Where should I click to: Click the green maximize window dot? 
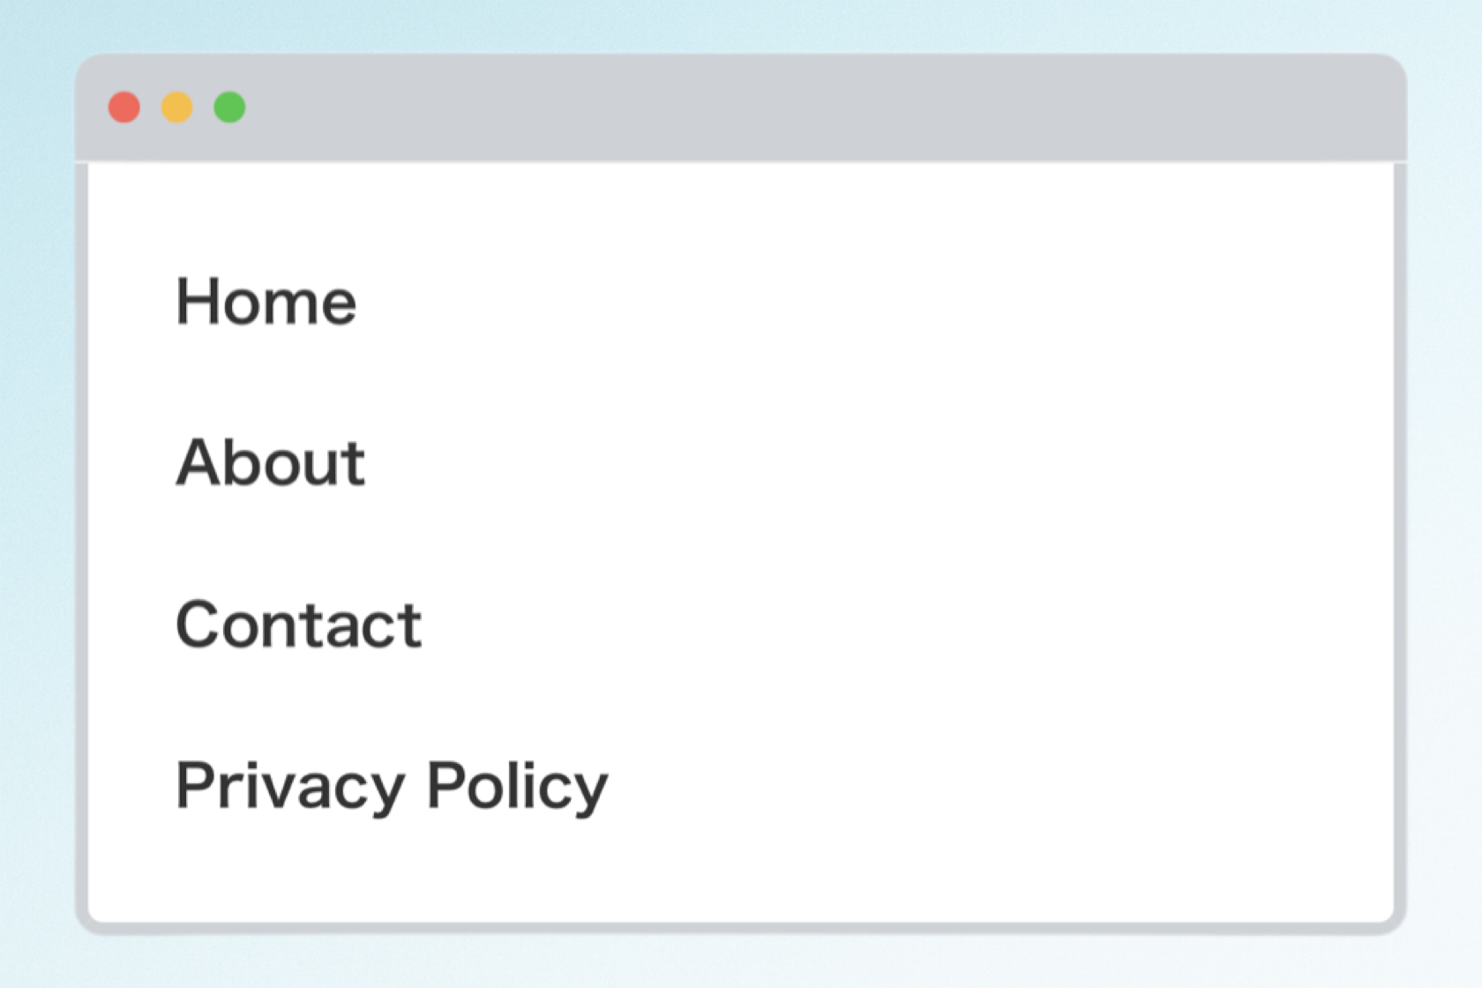coord(230,108)
